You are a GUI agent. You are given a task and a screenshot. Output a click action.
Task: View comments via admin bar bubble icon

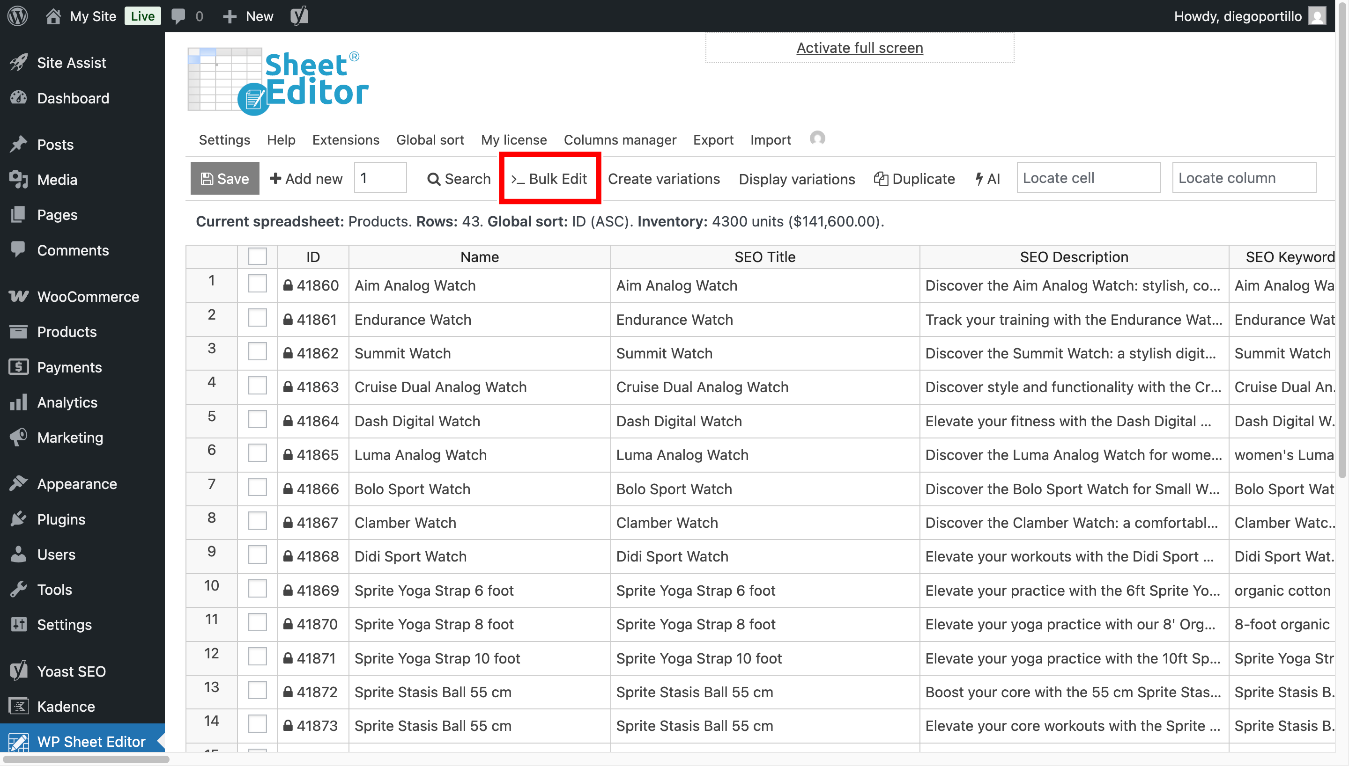pyautogui.click(x=179, y=16)
